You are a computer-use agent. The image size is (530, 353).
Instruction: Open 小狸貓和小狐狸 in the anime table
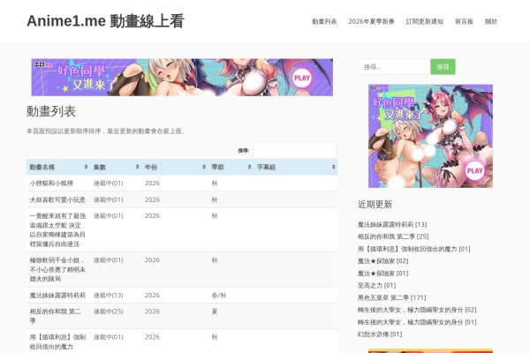[51, 183]
